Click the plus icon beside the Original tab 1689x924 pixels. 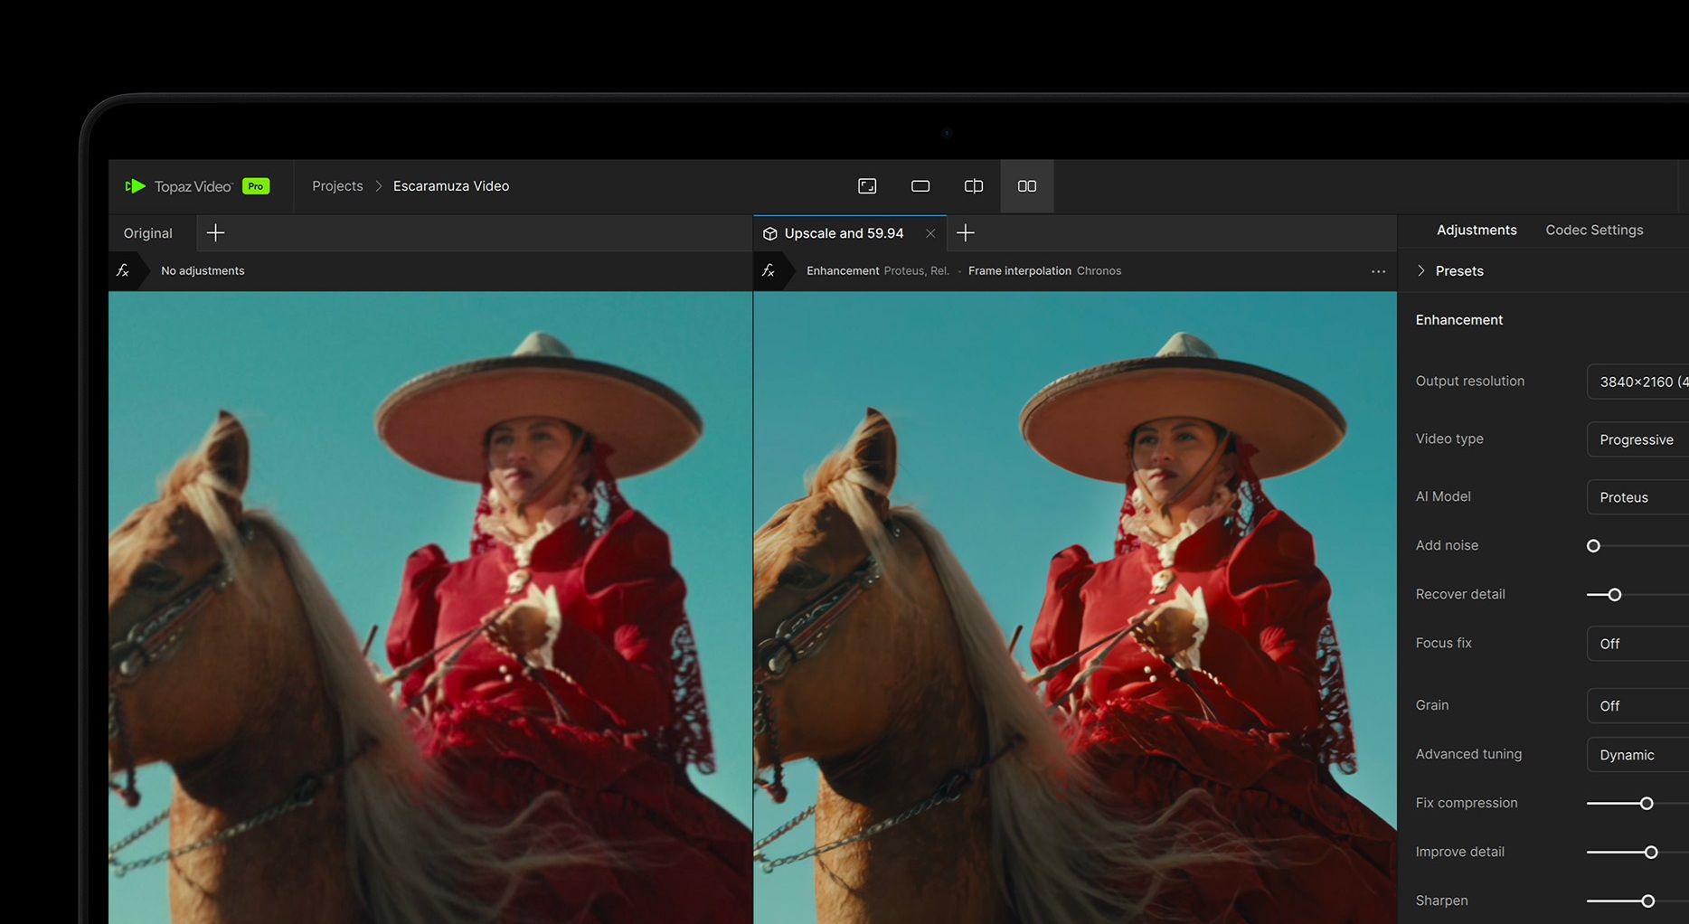tap(215, 233)
